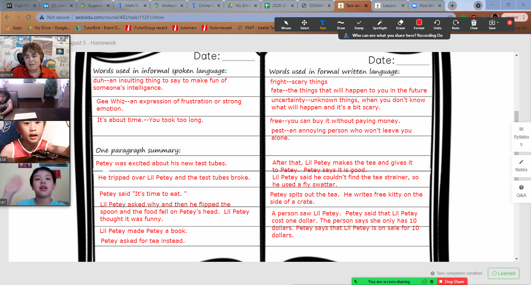Select the second participant's video thumbnail

[x=35, y=99]
